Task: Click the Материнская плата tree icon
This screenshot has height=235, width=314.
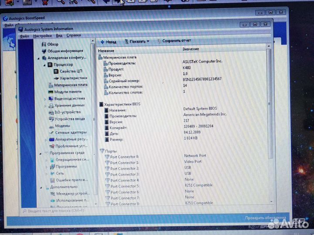Action: point(51,85)
